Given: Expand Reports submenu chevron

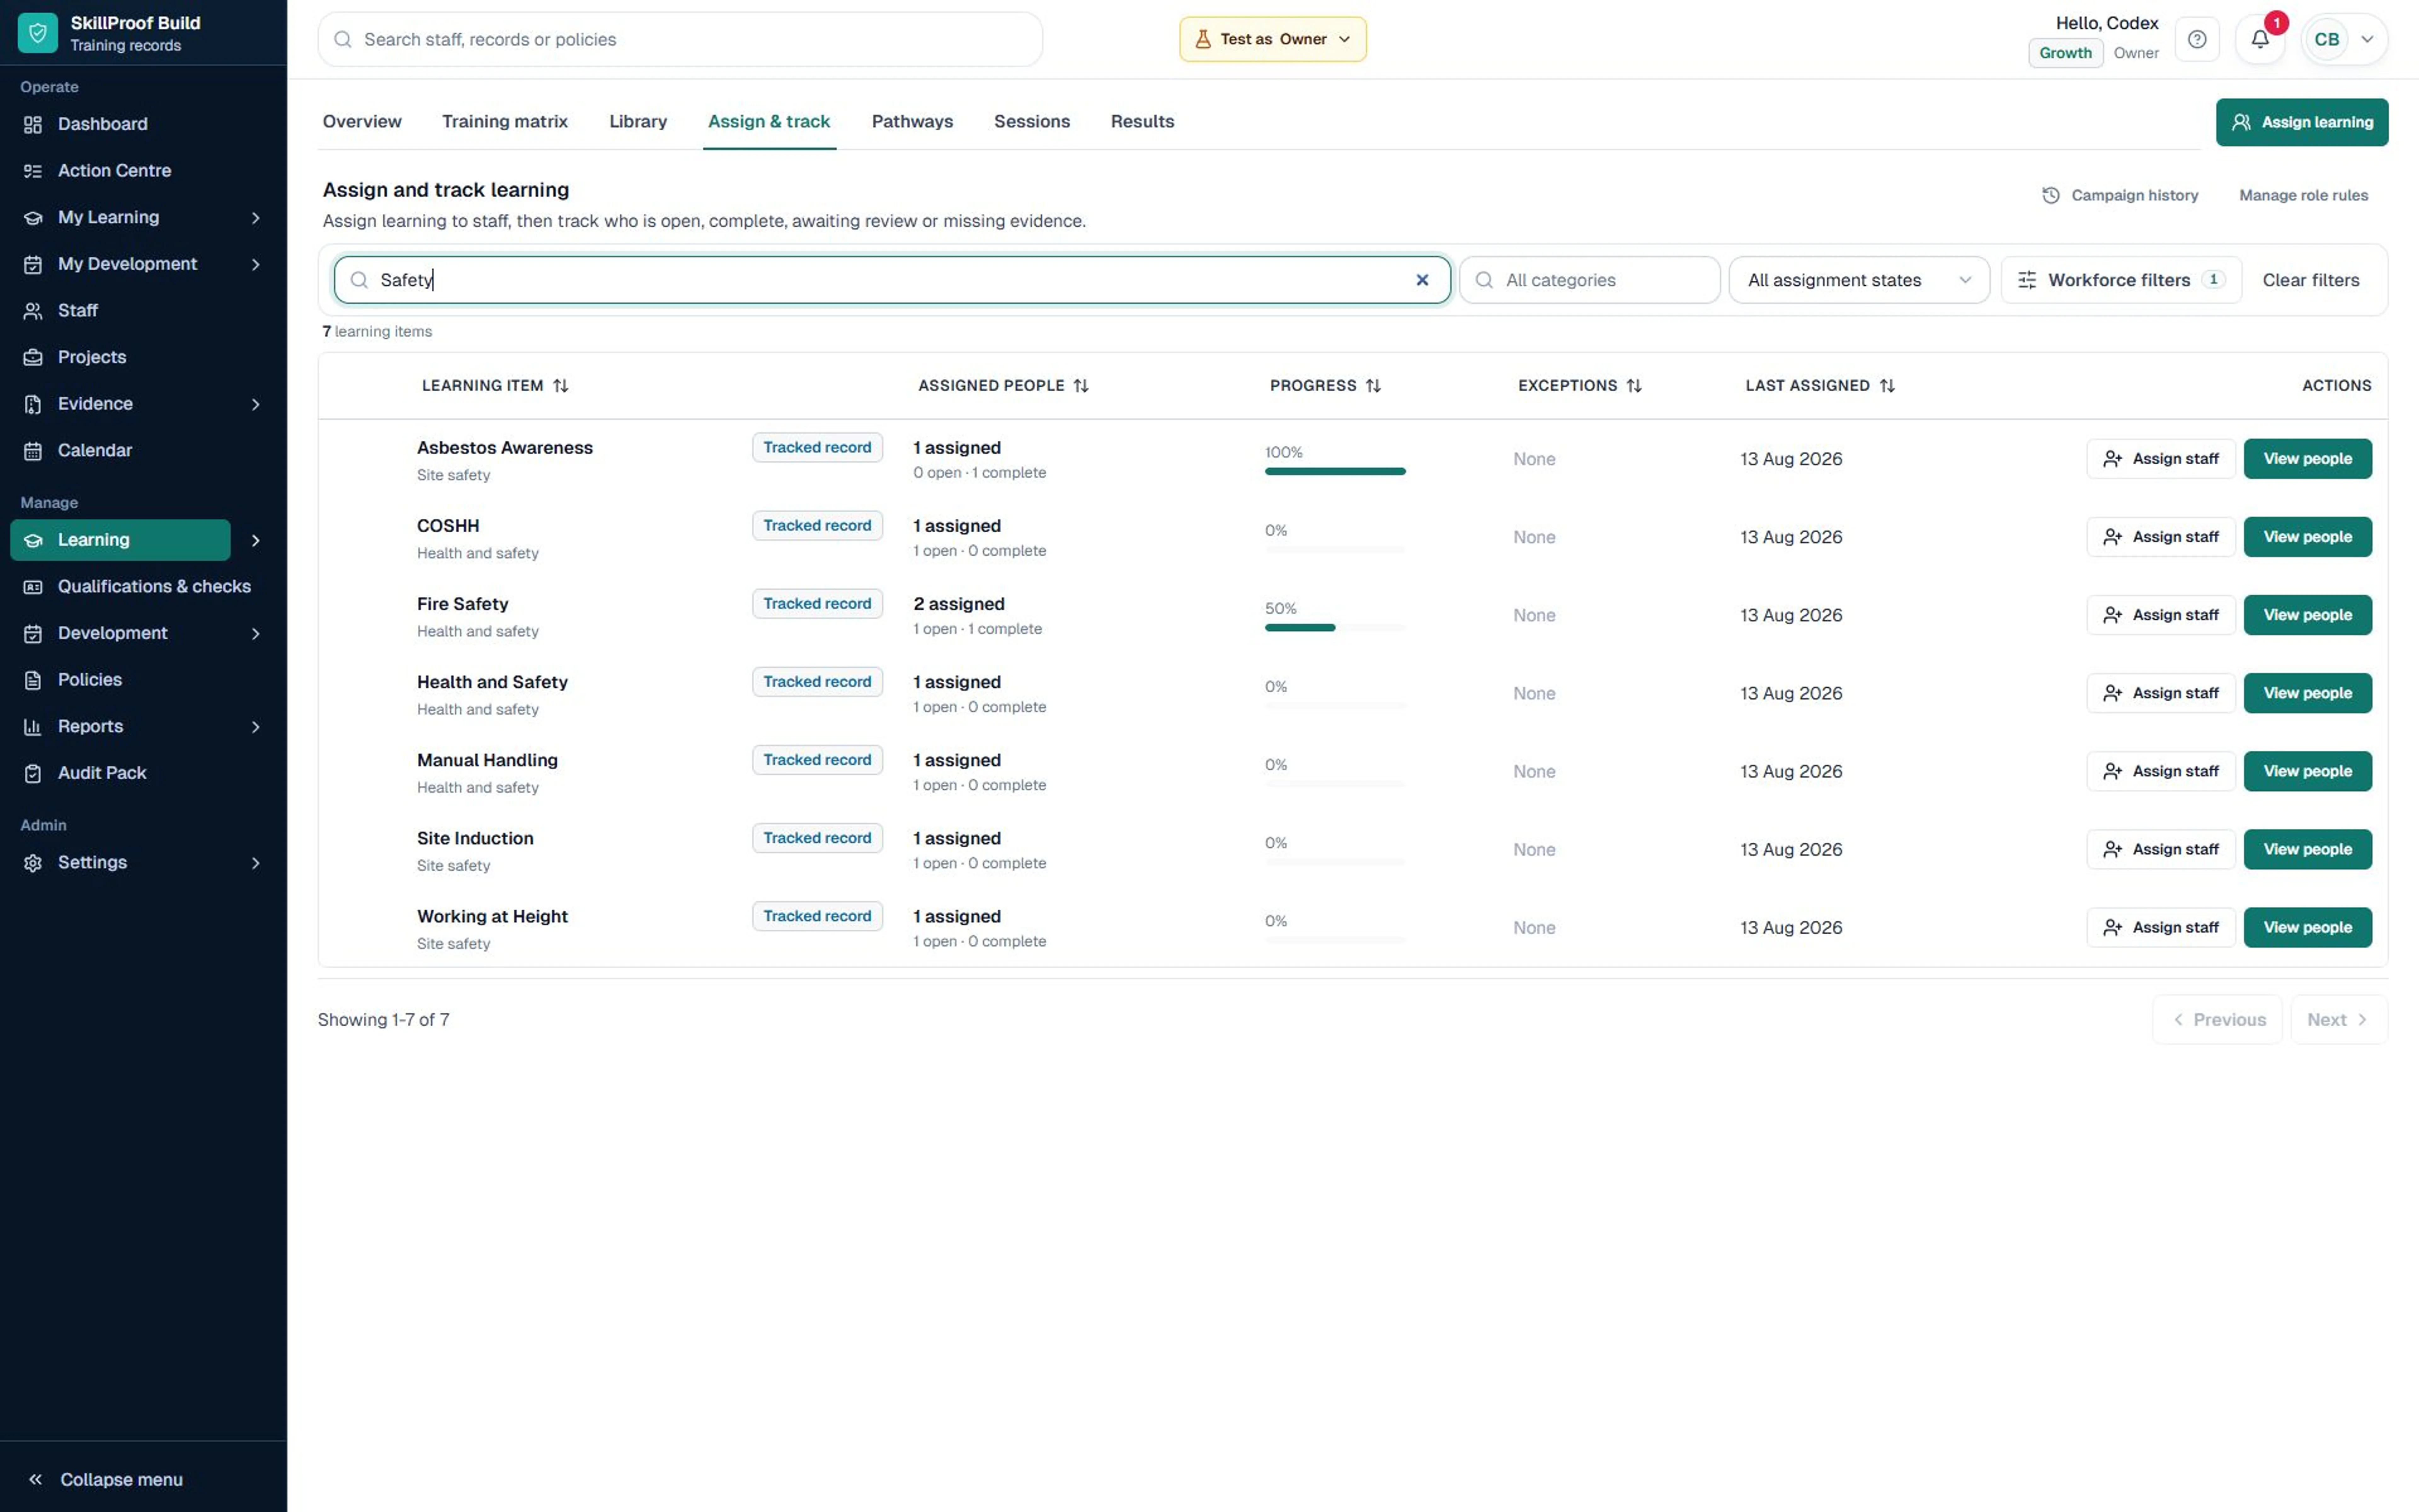Looking at the screenshot, I should pos(256,727).
